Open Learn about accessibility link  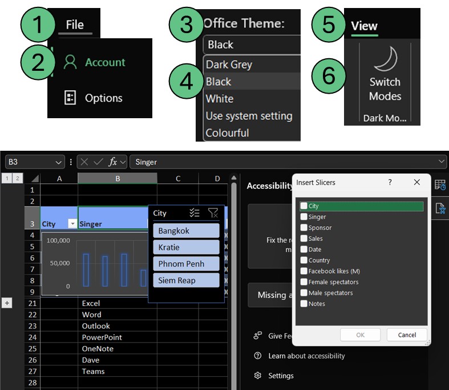pyautogui.click(x=306, y=356)
